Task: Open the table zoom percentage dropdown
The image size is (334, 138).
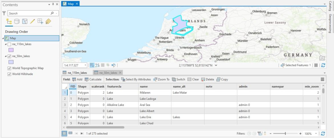Action: pyautogui.click(x=316, y=133)
